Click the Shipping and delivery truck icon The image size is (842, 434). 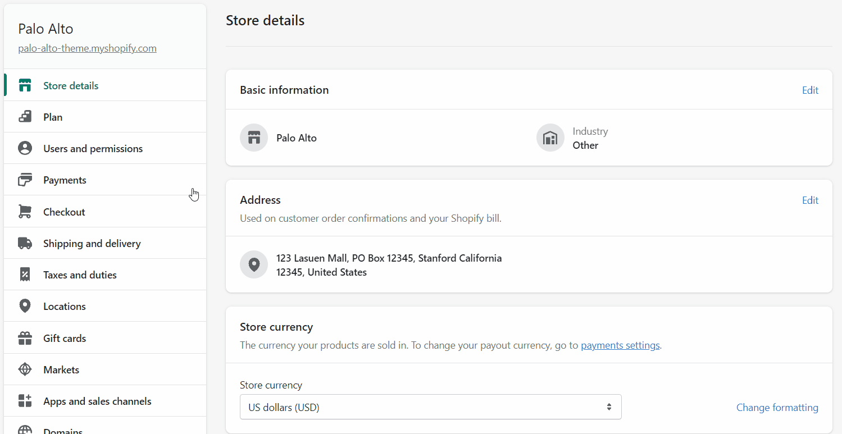pos(25,243)
